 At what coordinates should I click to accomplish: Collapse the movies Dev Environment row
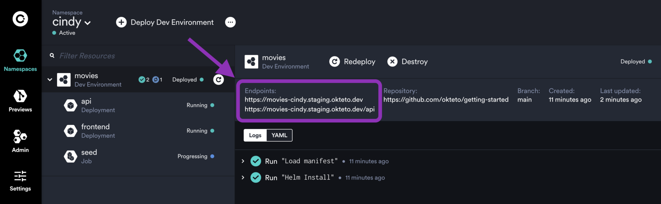pyautogui.click(x=50, y=80)
